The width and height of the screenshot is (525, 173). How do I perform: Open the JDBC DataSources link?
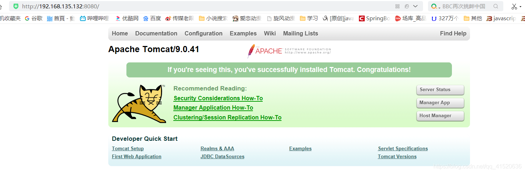tap(222, 156)
